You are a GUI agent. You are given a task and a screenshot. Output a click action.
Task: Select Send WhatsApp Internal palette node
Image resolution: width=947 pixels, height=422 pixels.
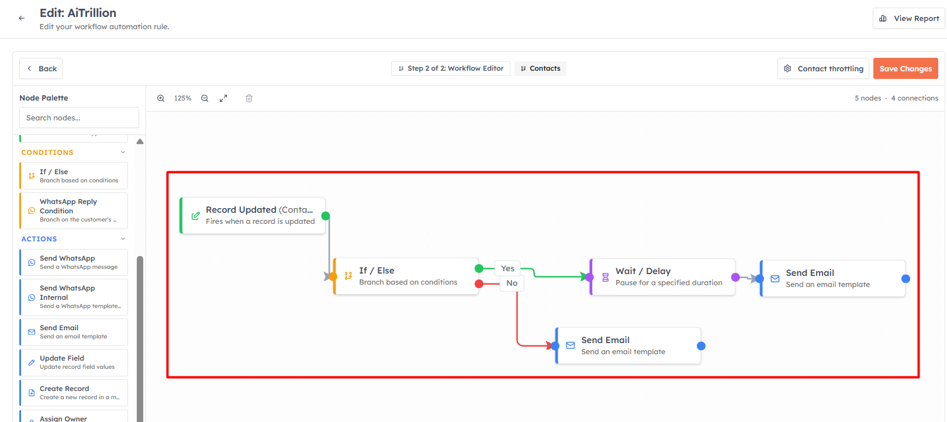74,297
